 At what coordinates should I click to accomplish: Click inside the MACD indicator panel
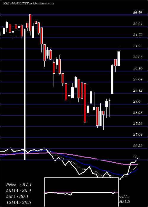pyautogui.click(x=81, y=192)
